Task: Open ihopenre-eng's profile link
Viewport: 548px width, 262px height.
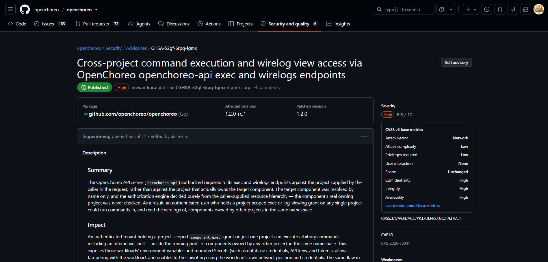Action: [96, 136]
